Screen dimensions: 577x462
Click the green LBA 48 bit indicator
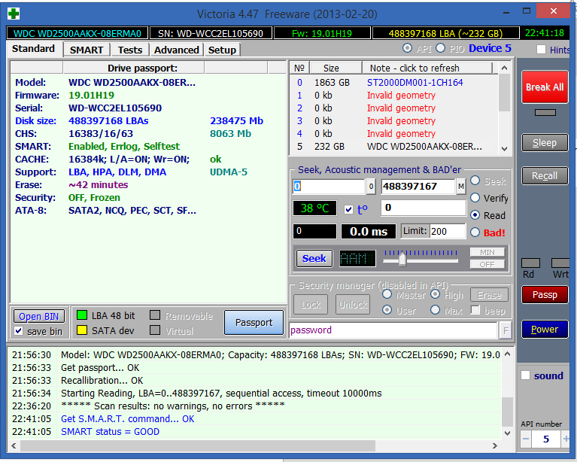pos(81,315)
